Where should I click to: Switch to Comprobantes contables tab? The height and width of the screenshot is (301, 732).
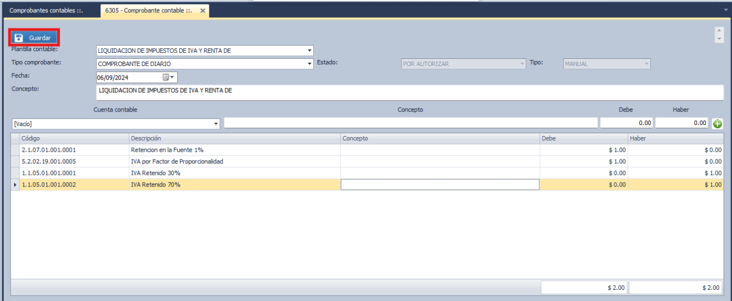click(46, 11)
